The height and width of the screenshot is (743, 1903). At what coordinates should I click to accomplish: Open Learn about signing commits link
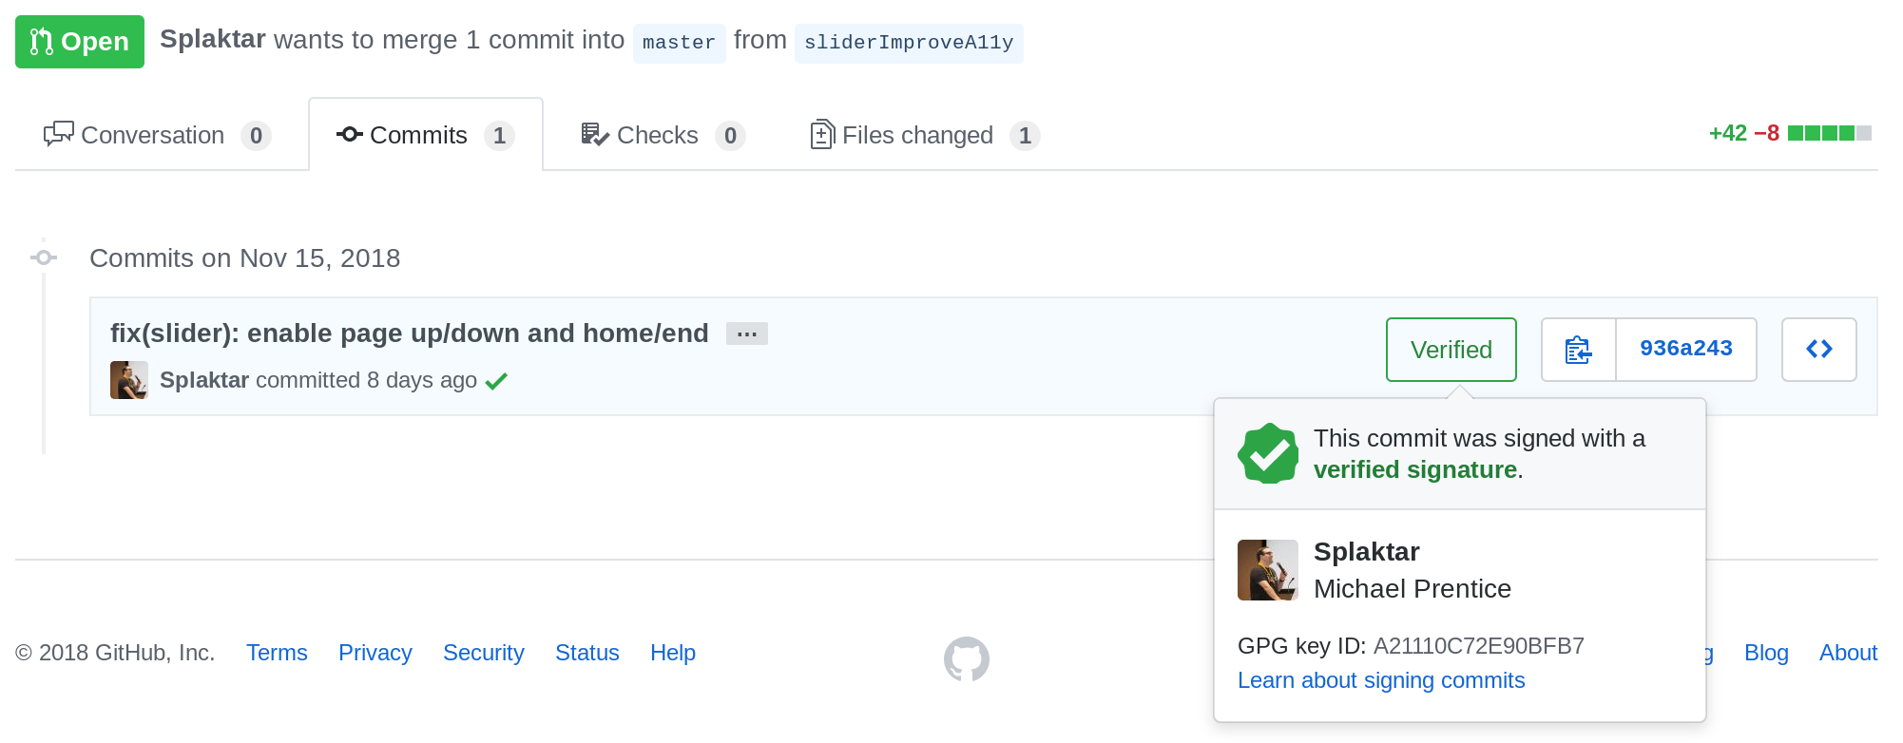pyautogui.click(x=1381, y=680)
